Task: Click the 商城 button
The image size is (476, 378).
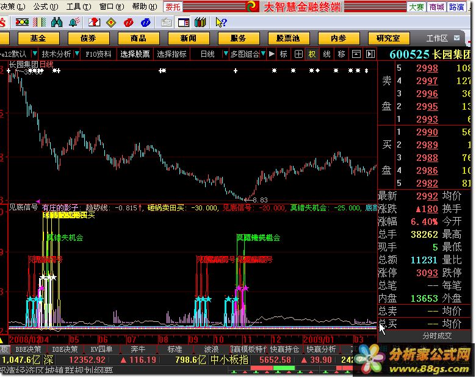Action: 436,7
